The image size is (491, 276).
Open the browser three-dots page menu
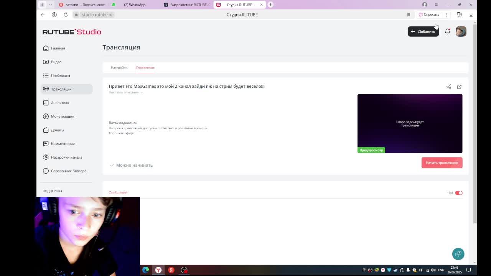[447, 15]
